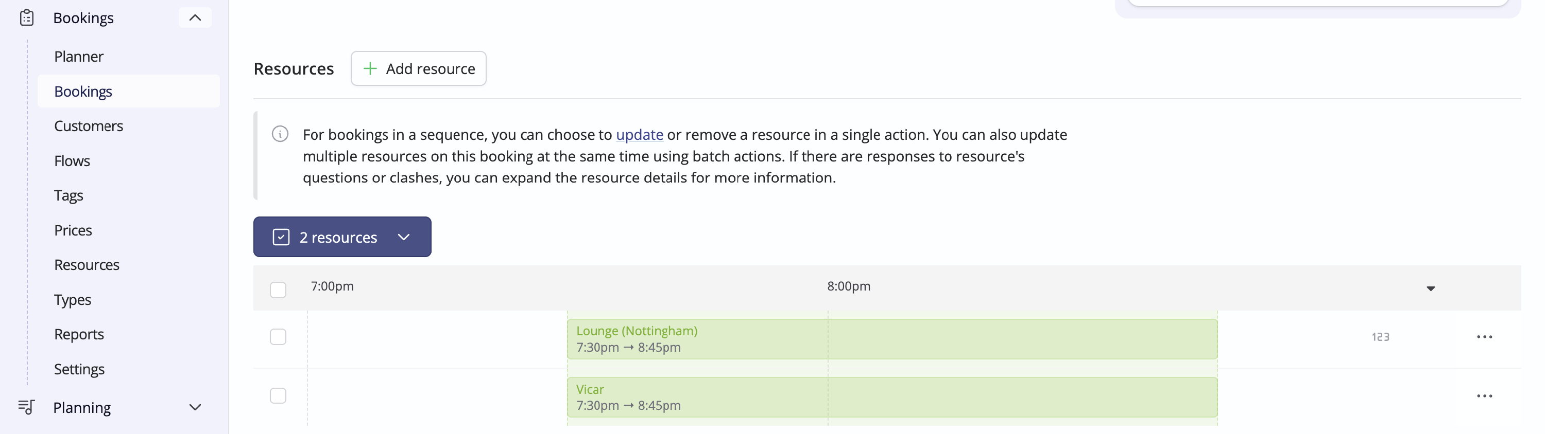
Task: Follow the update link in the info note
Action: [x=639, y=134]
